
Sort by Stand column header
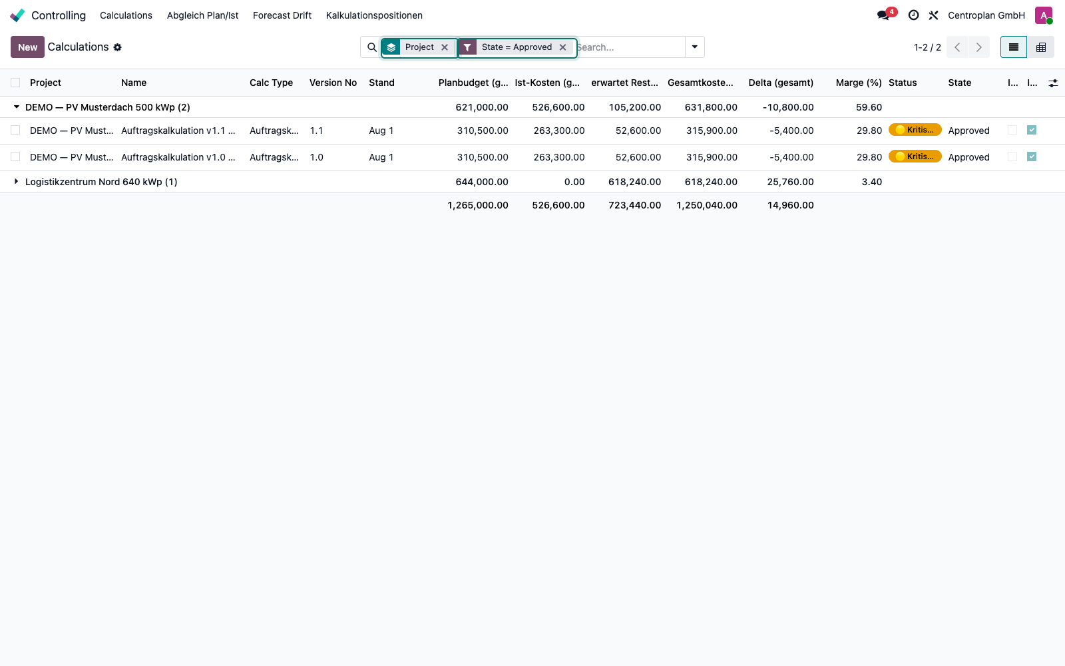(381, 83)
